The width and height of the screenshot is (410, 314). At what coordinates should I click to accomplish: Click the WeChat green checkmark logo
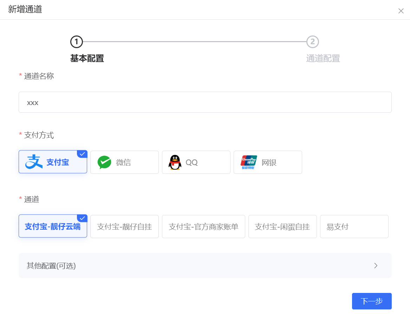pos(104,162)
